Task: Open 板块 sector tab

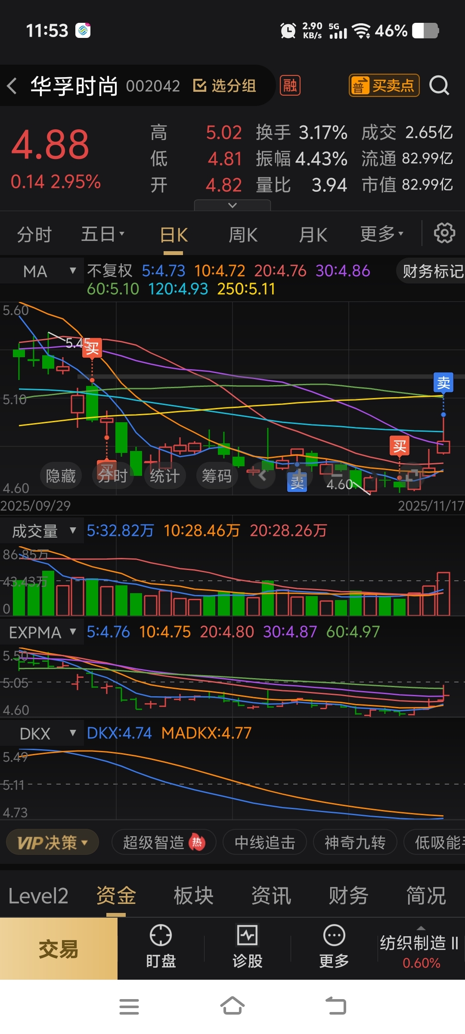Action: 194,896
